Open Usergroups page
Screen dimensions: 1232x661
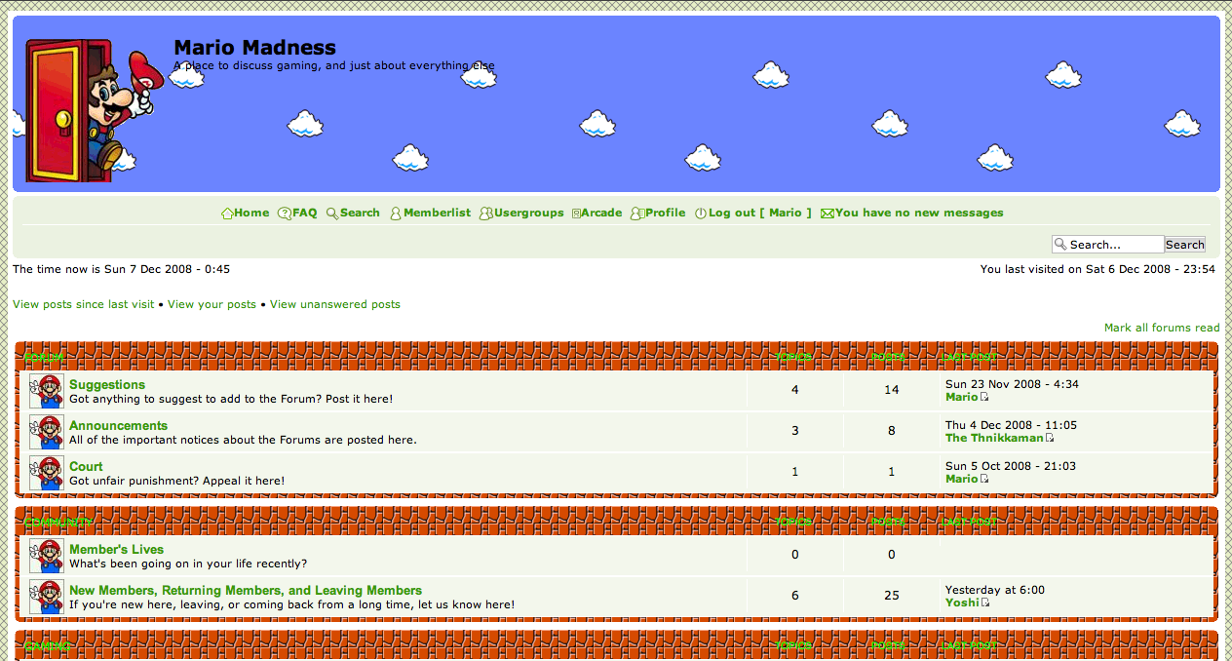point(529,213)
